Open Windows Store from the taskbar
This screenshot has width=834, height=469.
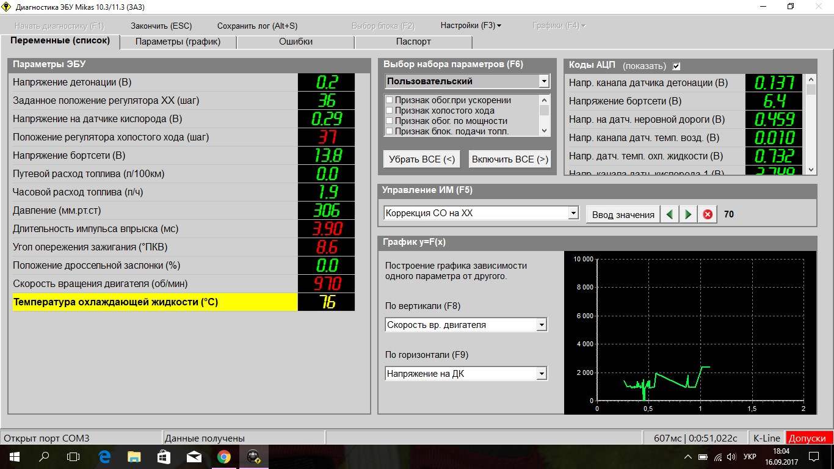164,456
